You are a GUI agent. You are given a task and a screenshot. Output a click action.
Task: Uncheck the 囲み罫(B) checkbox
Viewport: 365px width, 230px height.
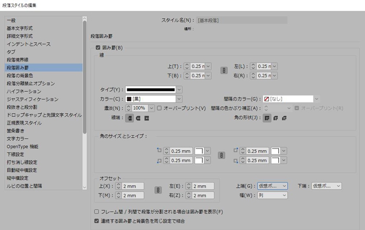tap(97, 48)
